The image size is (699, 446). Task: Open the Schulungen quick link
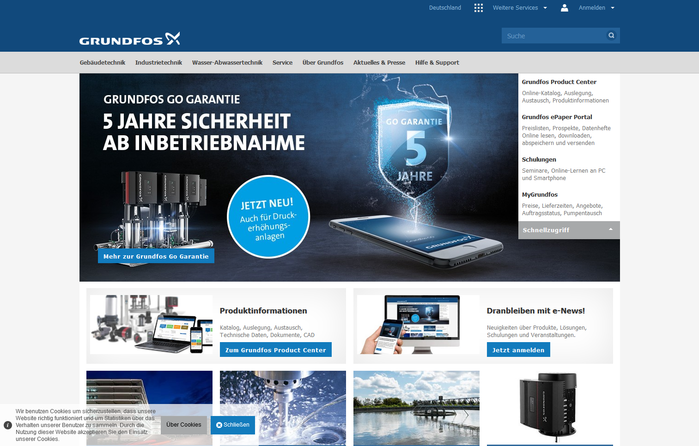pyautogui.click(x=539, y=160)
